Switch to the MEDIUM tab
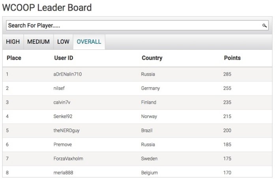 [38, 41]
